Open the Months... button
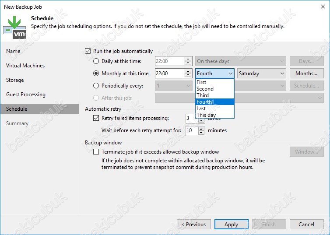330x235 pixels. point(307,74)
